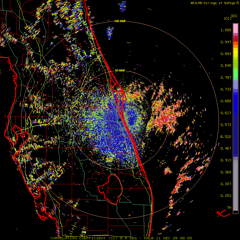This screenshot has width=240, height=240.
Task: Click the TH threshold label
Action: coord(229,208)
